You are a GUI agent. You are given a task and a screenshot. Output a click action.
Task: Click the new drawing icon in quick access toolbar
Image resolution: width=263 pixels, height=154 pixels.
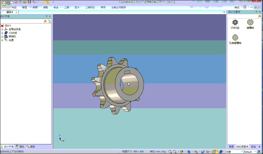point(20,2)
